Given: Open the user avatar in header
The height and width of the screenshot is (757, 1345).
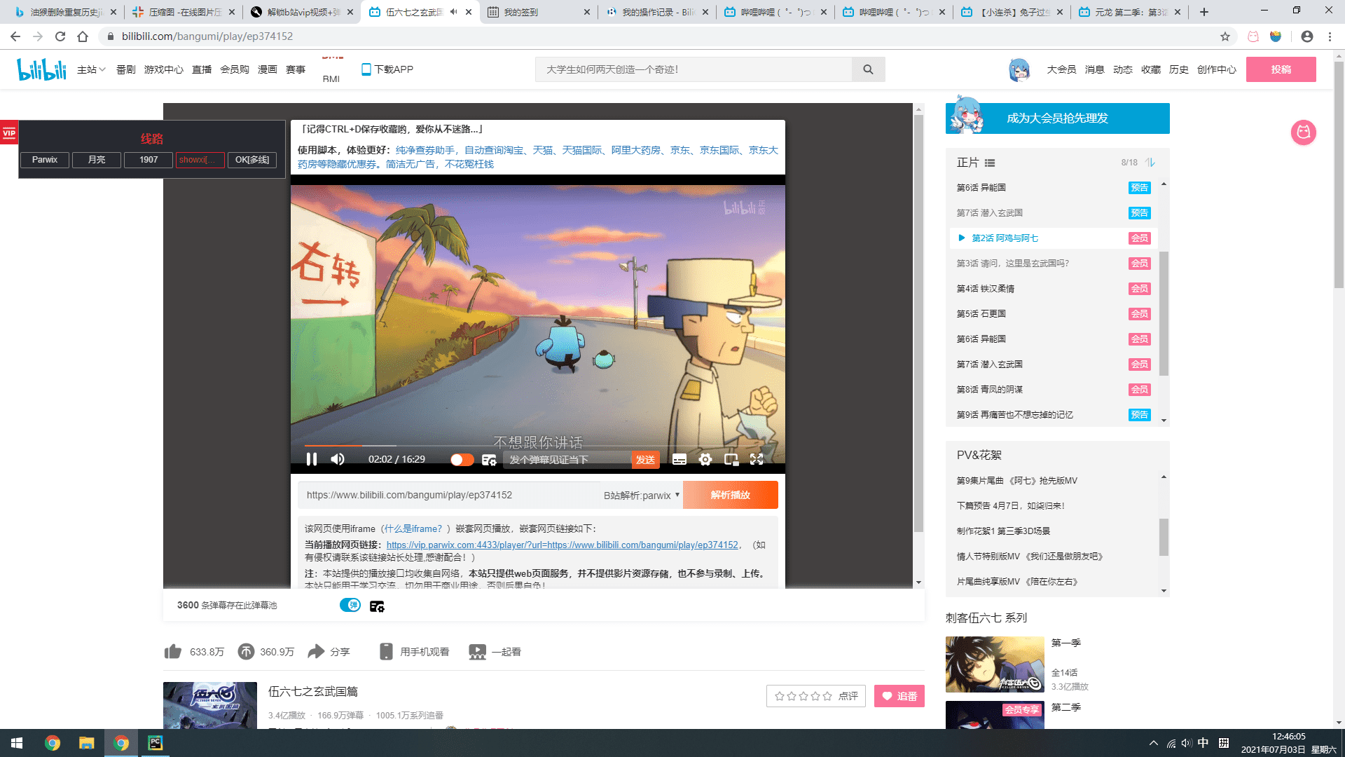Looking at the screenshot, I should pyautogui.click(x=1019, y=69).
